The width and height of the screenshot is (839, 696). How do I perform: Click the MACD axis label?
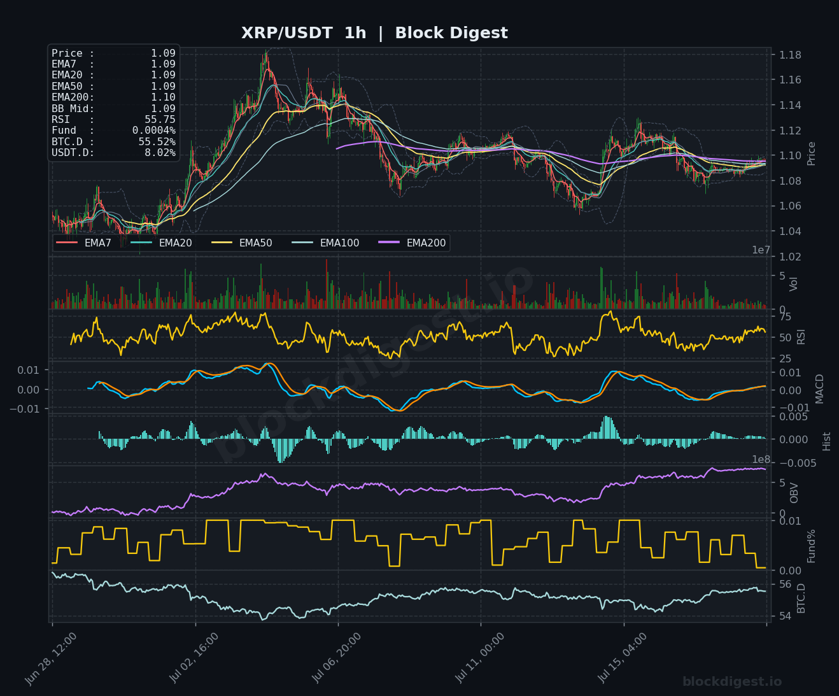click(x=819, y=388)
